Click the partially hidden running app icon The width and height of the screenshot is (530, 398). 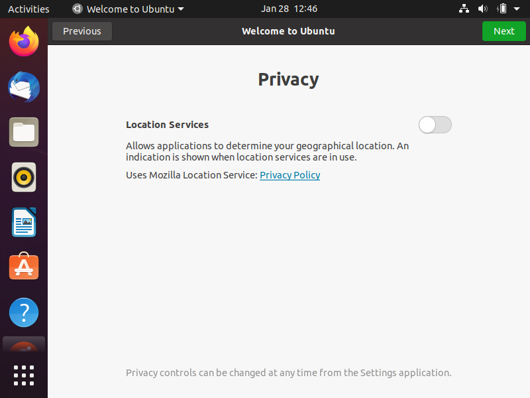(x=24, y=344)
